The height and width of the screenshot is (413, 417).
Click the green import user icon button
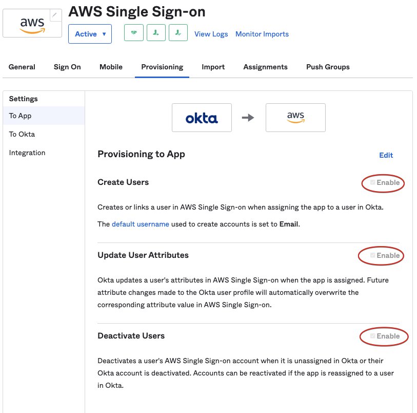click(x=178, y=33)
